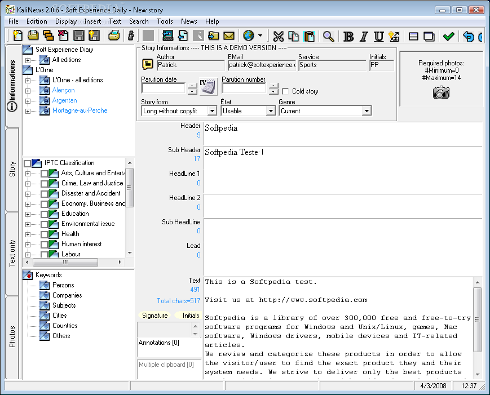Screen dimensions: 490x395
Task: Save the story with the floppy disk icon
Action: click(x=79, y=35)
